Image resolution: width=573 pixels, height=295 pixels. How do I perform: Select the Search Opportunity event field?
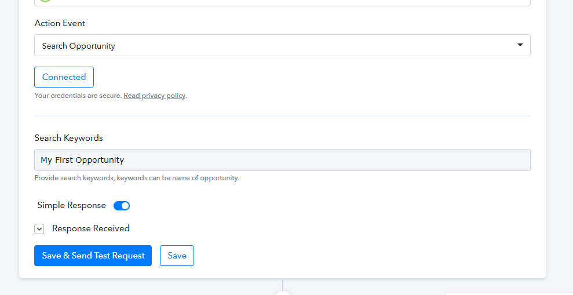(282, 45)
